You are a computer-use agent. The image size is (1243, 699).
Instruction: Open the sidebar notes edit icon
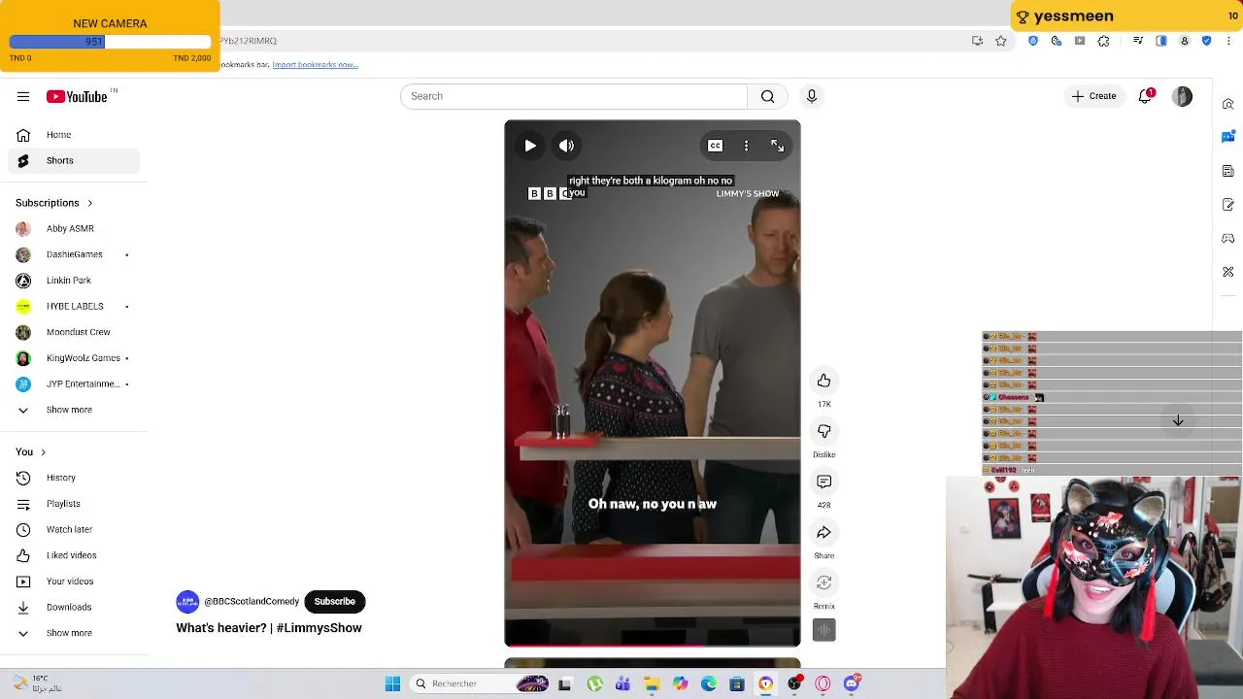tap(1228, 205)
